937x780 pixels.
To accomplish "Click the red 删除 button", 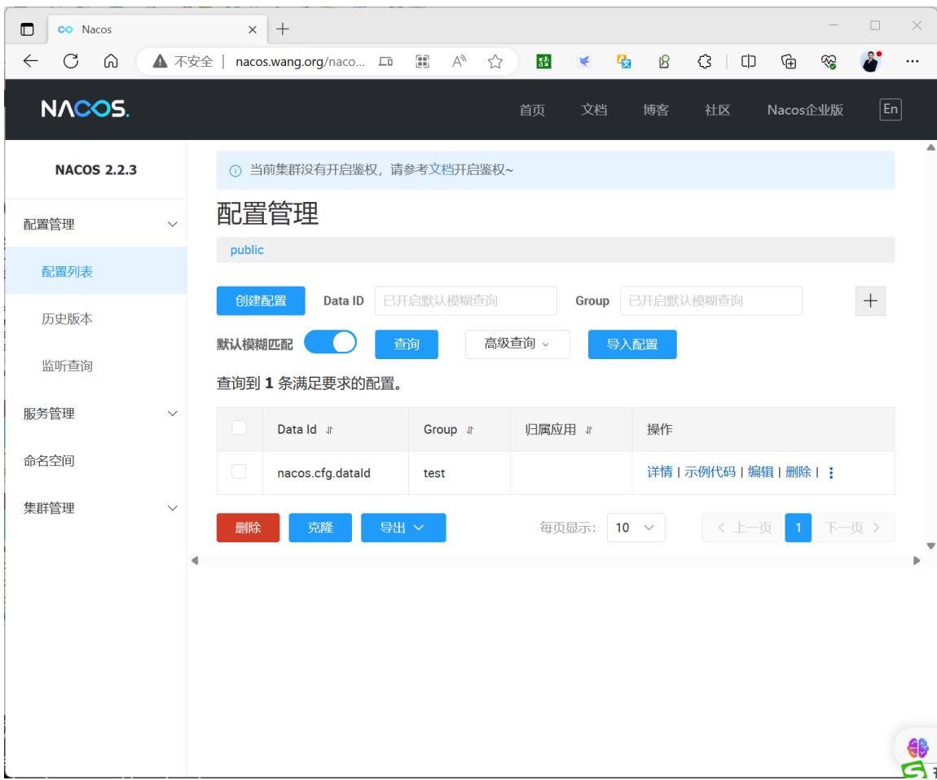I will pyautogui.click(x=248, y=528).
